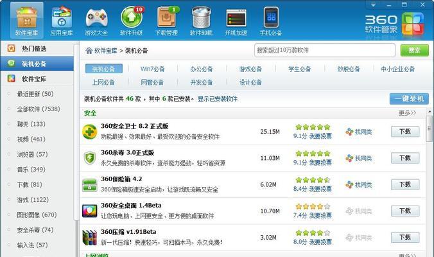Click the 360压缩 v1.91Beta books icon
The width and height of the screenshot is (434, 257).
coord(90,238)
